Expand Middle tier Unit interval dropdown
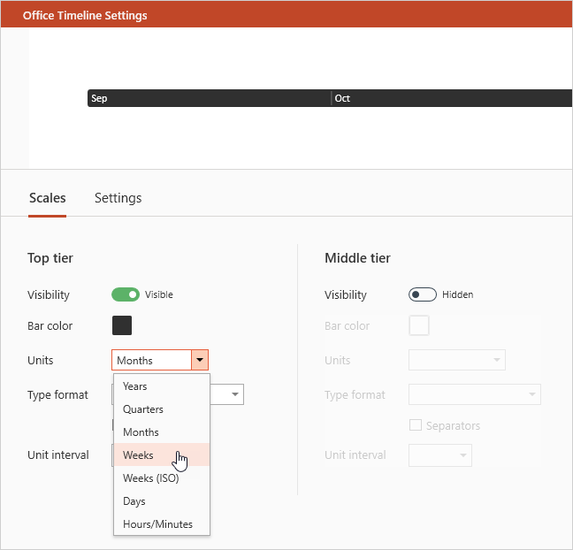The image size is (573, 550). point(462,455)
